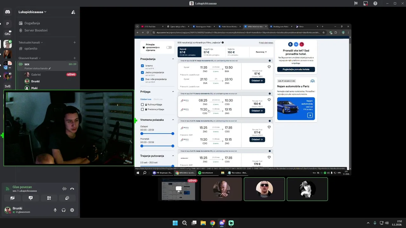
Task: Open voice connection signal info
Action: click(x=8, y=189)
